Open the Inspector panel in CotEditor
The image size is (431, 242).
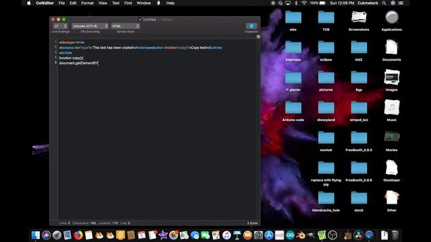[251, 26]
